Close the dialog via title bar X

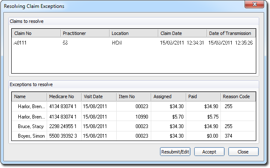[x=252, y=5]
